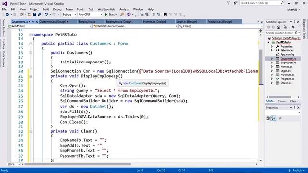The height and width of the screenshot is (173, 308).
Task: Expand the Employees.cs node in Solution Explorer
Action: tap(272, 62)
